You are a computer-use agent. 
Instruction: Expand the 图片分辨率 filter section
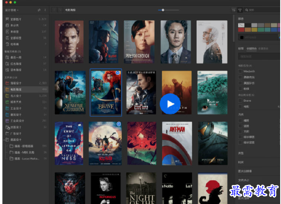[245, 171]
